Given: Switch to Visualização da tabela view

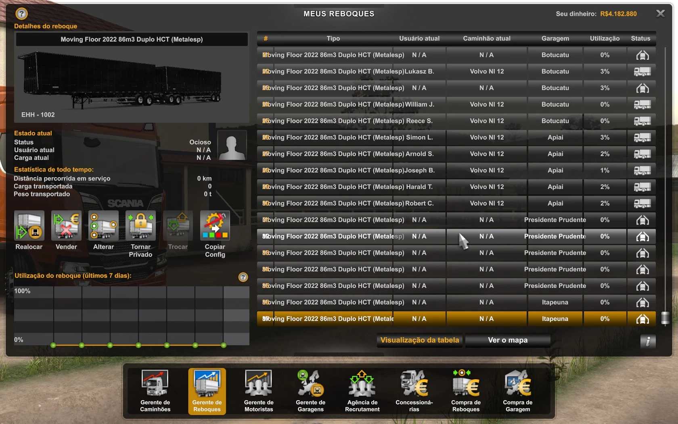Looking at the screenshot, I should click(x=420, y=340).
